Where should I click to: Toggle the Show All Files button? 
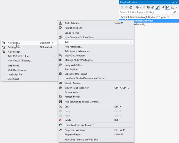point(157,7)
